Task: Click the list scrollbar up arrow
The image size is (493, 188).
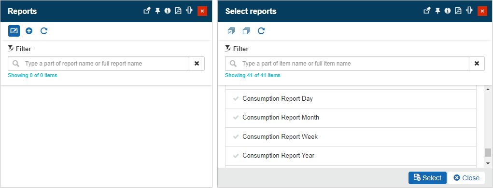Action: click(488, 90)
